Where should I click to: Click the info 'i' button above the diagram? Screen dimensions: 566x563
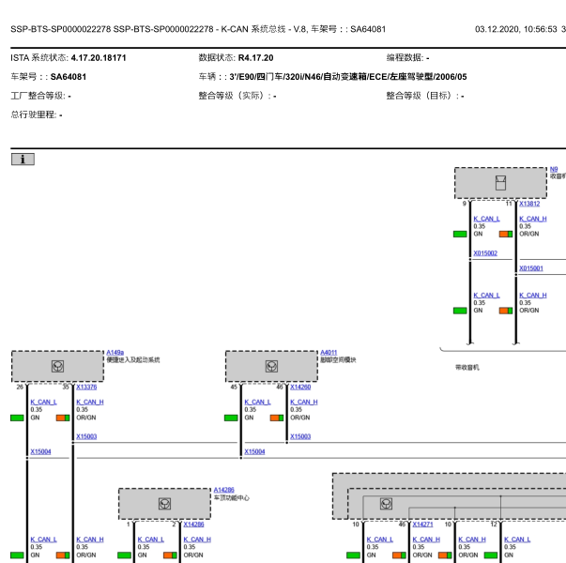coord(23,160)
